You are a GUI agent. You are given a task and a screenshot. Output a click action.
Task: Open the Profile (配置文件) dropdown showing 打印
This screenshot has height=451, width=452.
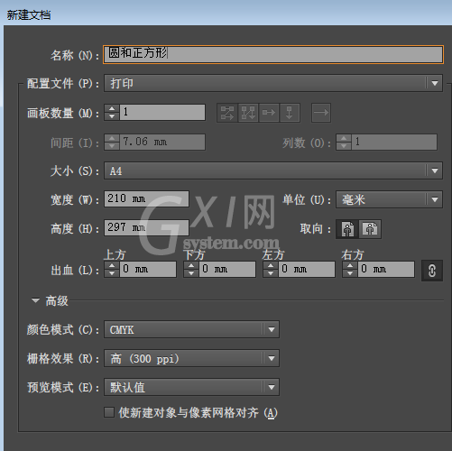pos(273,83)
